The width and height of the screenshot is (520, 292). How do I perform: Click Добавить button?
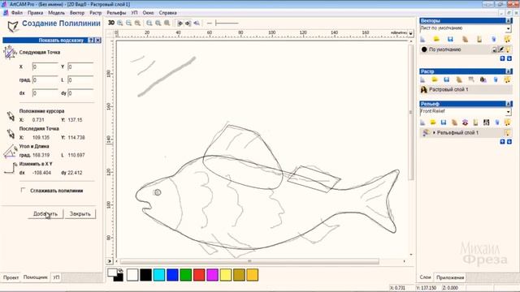[x=45, y=214]
